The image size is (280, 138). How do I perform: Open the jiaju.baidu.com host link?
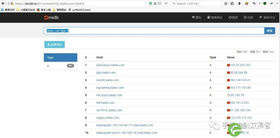click(x=106, y=73)
